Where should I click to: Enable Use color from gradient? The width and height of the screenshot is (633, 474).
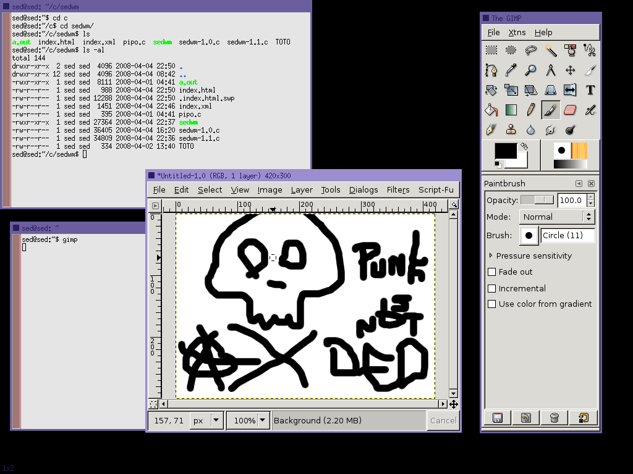492,304
